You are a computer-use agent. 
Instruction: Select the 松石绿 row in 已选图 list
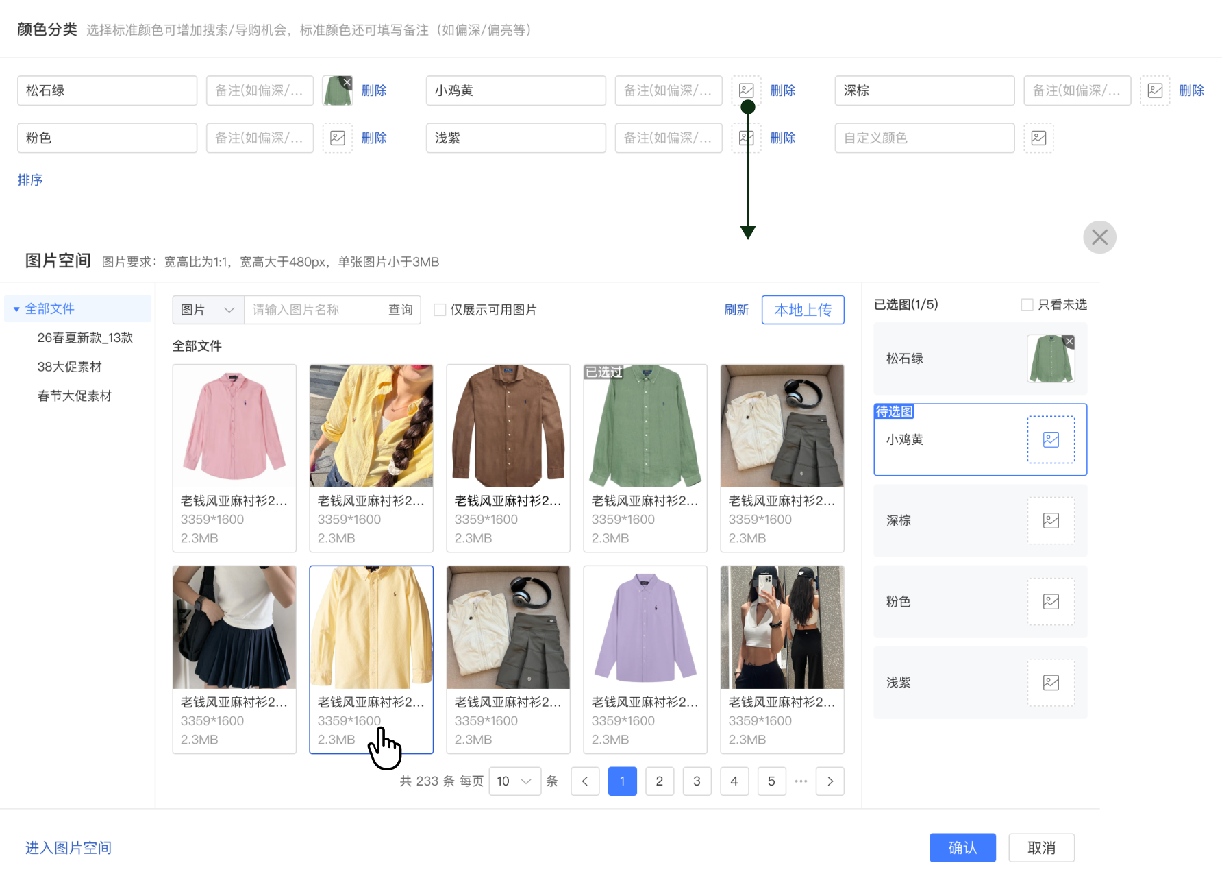[980, 359]
